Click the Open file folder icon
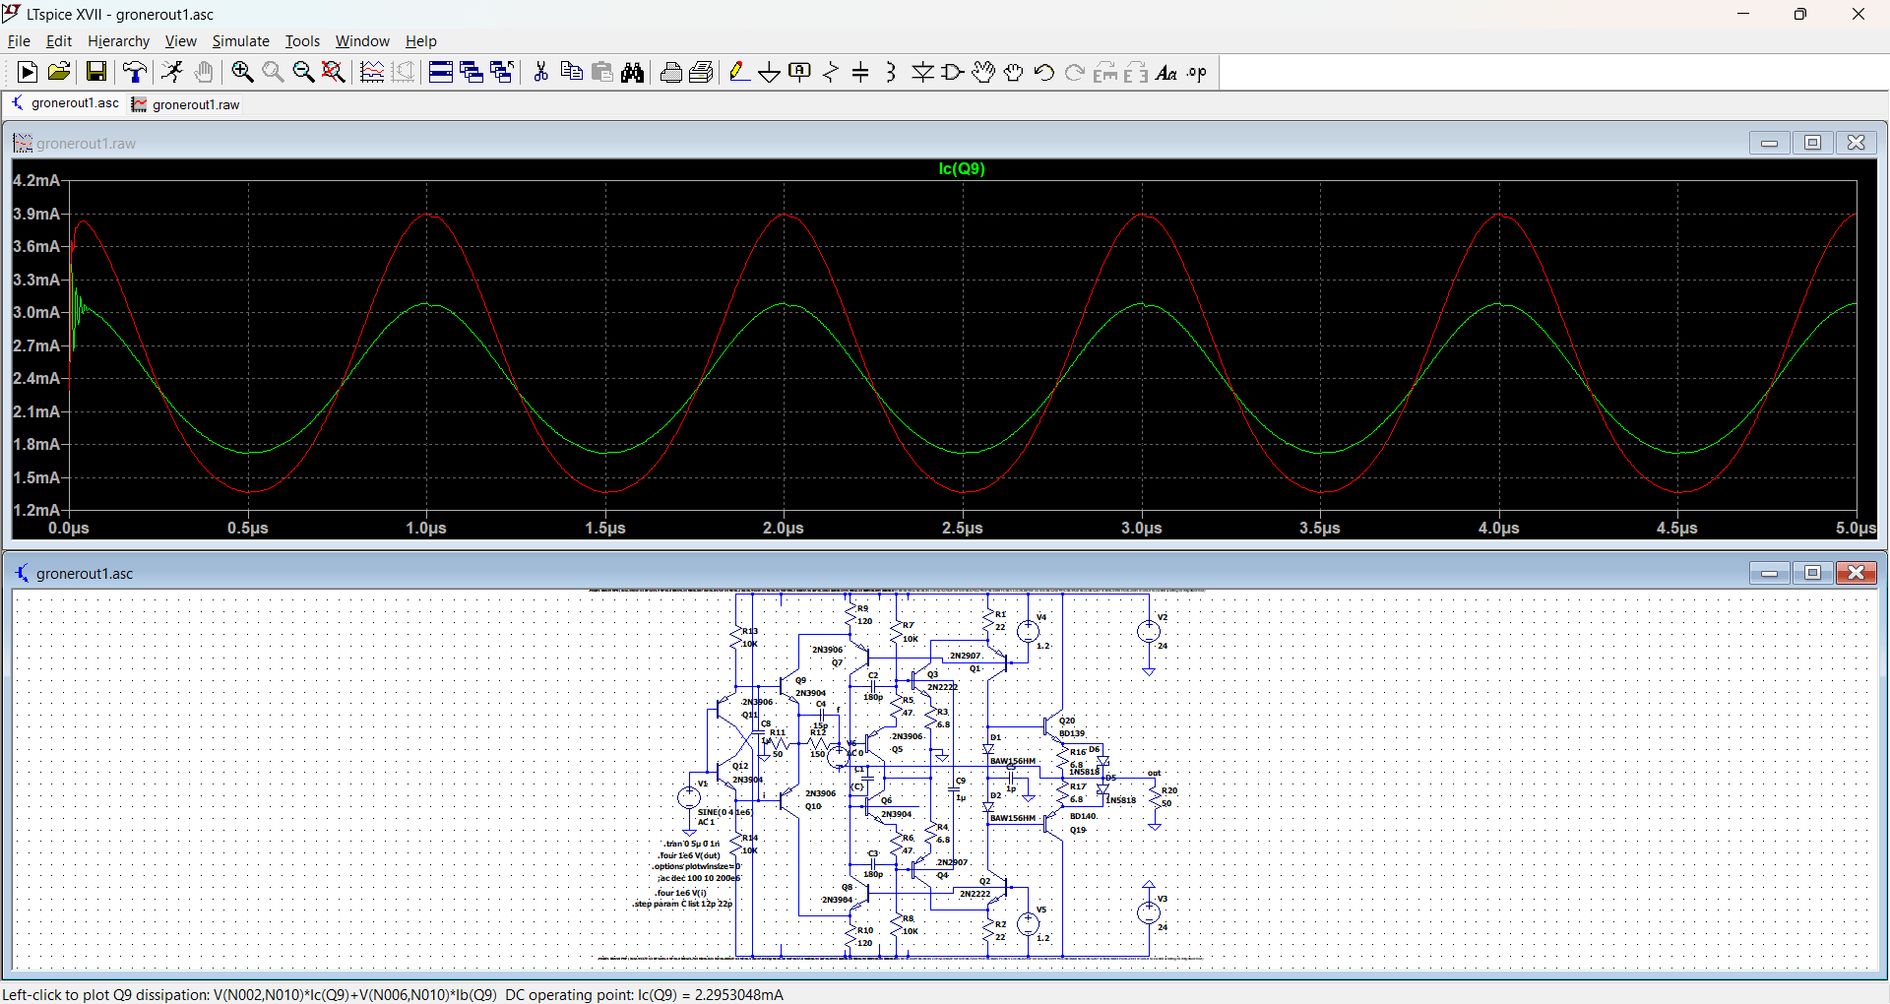Viewport: 1890px width, 1004px height. click(x=59, y=72)
